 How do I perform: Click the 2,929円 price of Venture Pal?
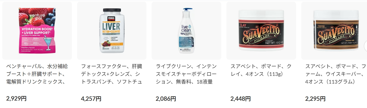click(x=16, y=98)
